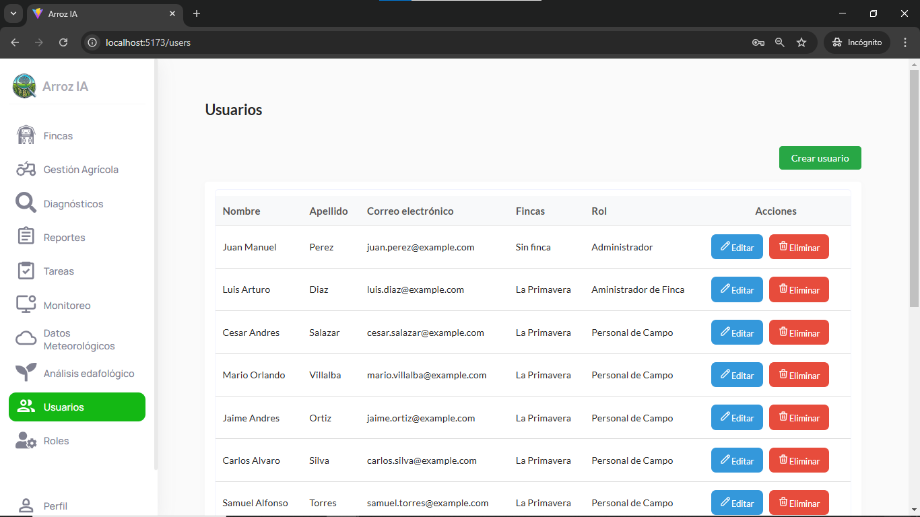
Task: Click the browser back arrow
Action: tap(15, 42)
